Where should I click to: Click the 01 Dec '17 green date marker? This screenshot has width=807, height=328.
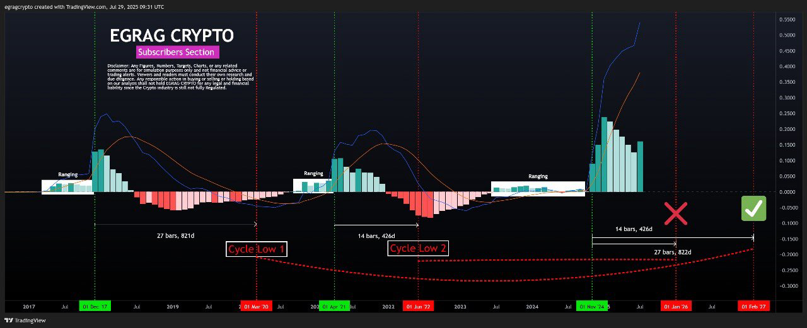[95, 306]
